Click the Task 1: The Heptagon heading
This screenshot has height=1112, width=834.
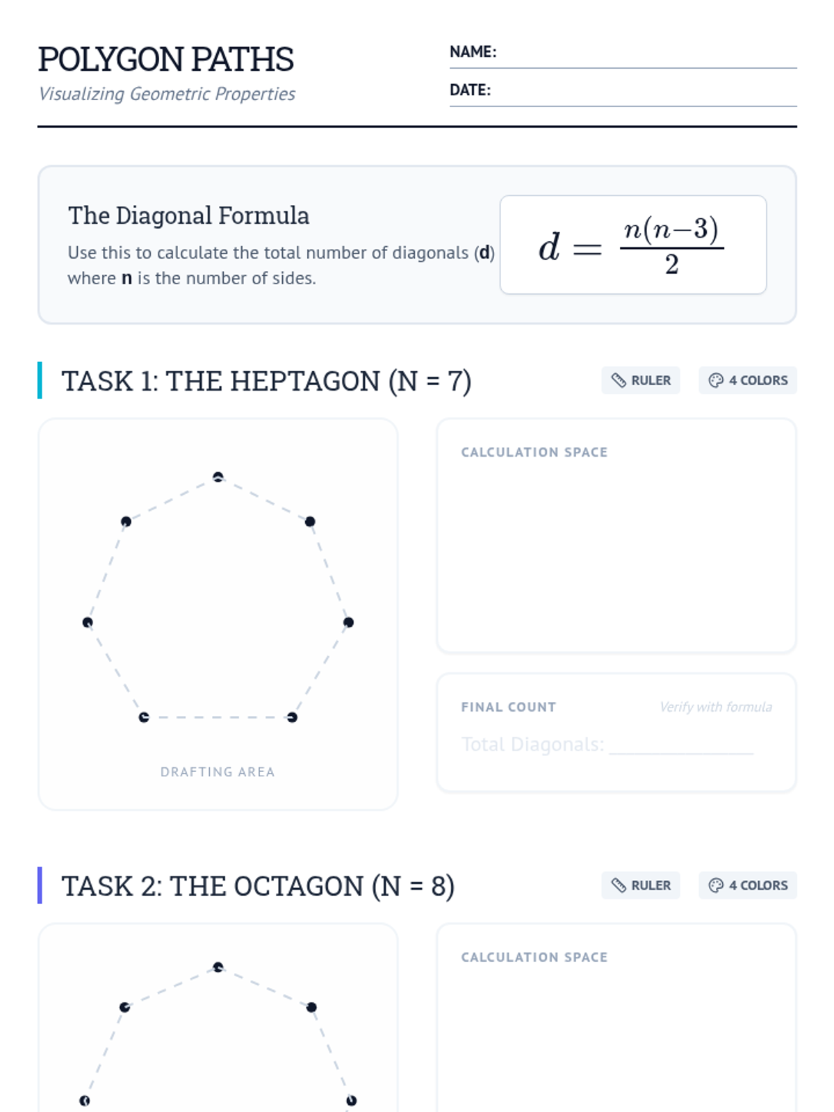click(x=266, y=381)
